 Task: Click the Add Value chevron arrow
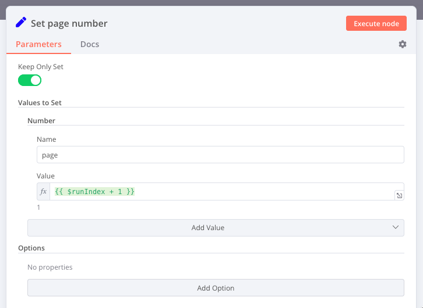click(396, 227)
